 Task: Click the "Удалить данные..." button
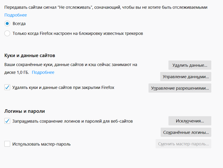(x=190, y=65)
